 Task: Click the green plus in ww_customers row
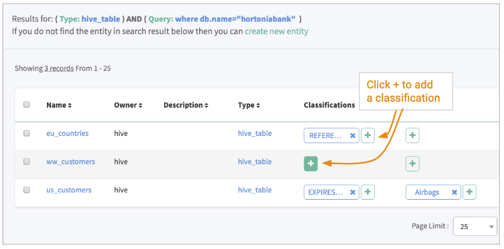point(310,164)
